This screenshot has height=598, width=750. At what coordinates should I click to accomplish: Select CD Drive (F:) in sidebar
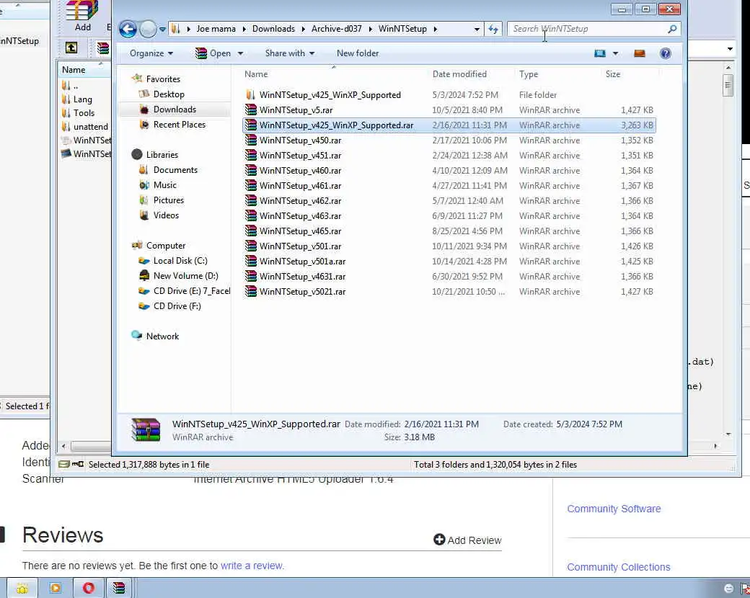[x=177, y=306]
